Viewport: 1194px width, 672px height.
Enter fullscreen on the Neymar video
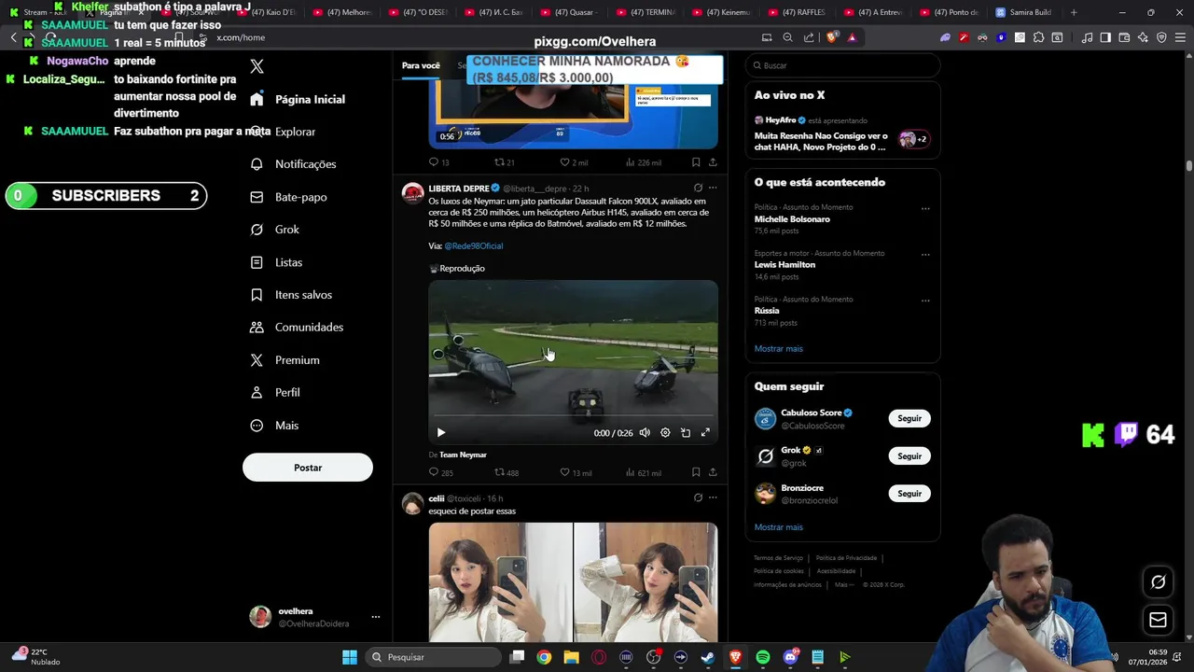coord(705,433)
